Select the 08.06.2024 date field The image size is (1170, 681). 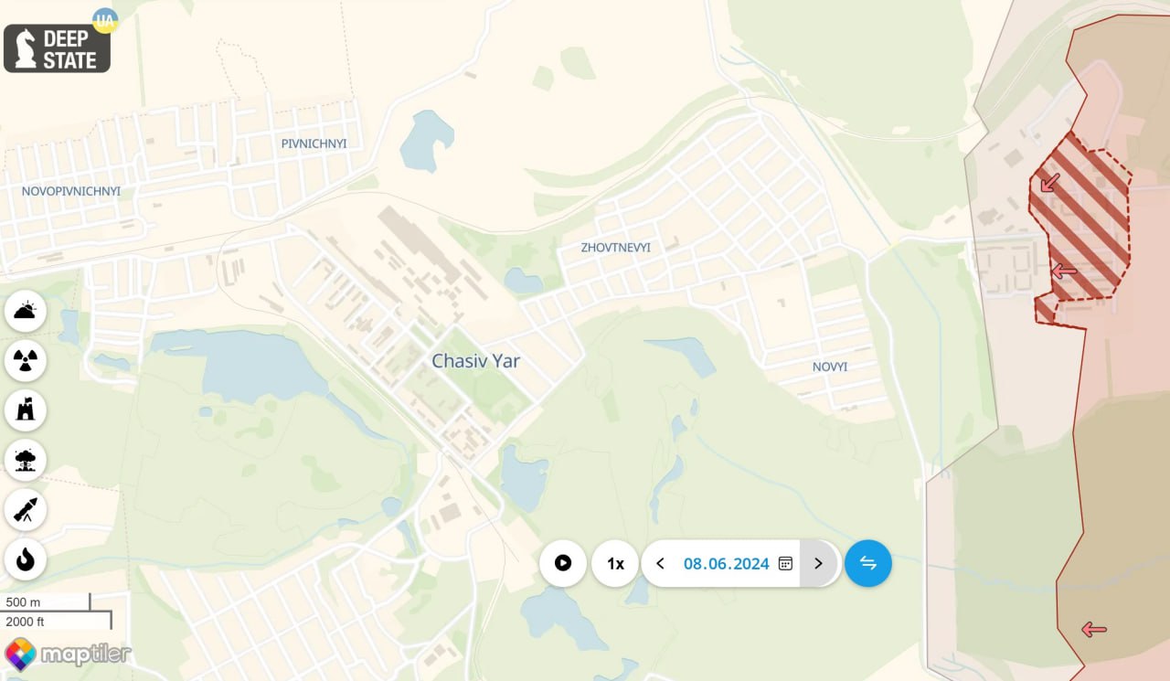pyautogui.click(x=727, y=563)
